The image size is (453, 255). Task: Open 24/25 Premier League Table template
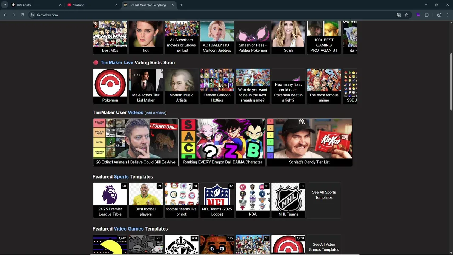point(110,200)
